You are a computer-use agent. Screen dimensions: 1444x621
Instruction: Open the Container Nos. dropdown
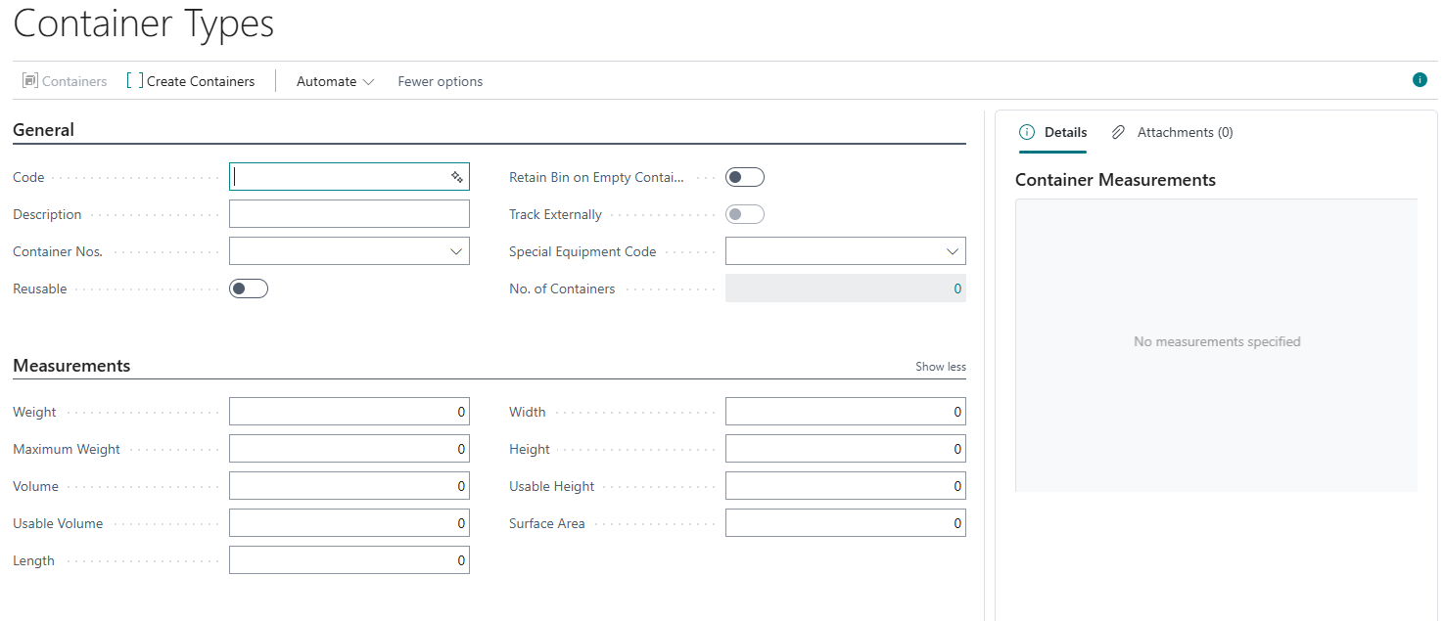point(455,251)
